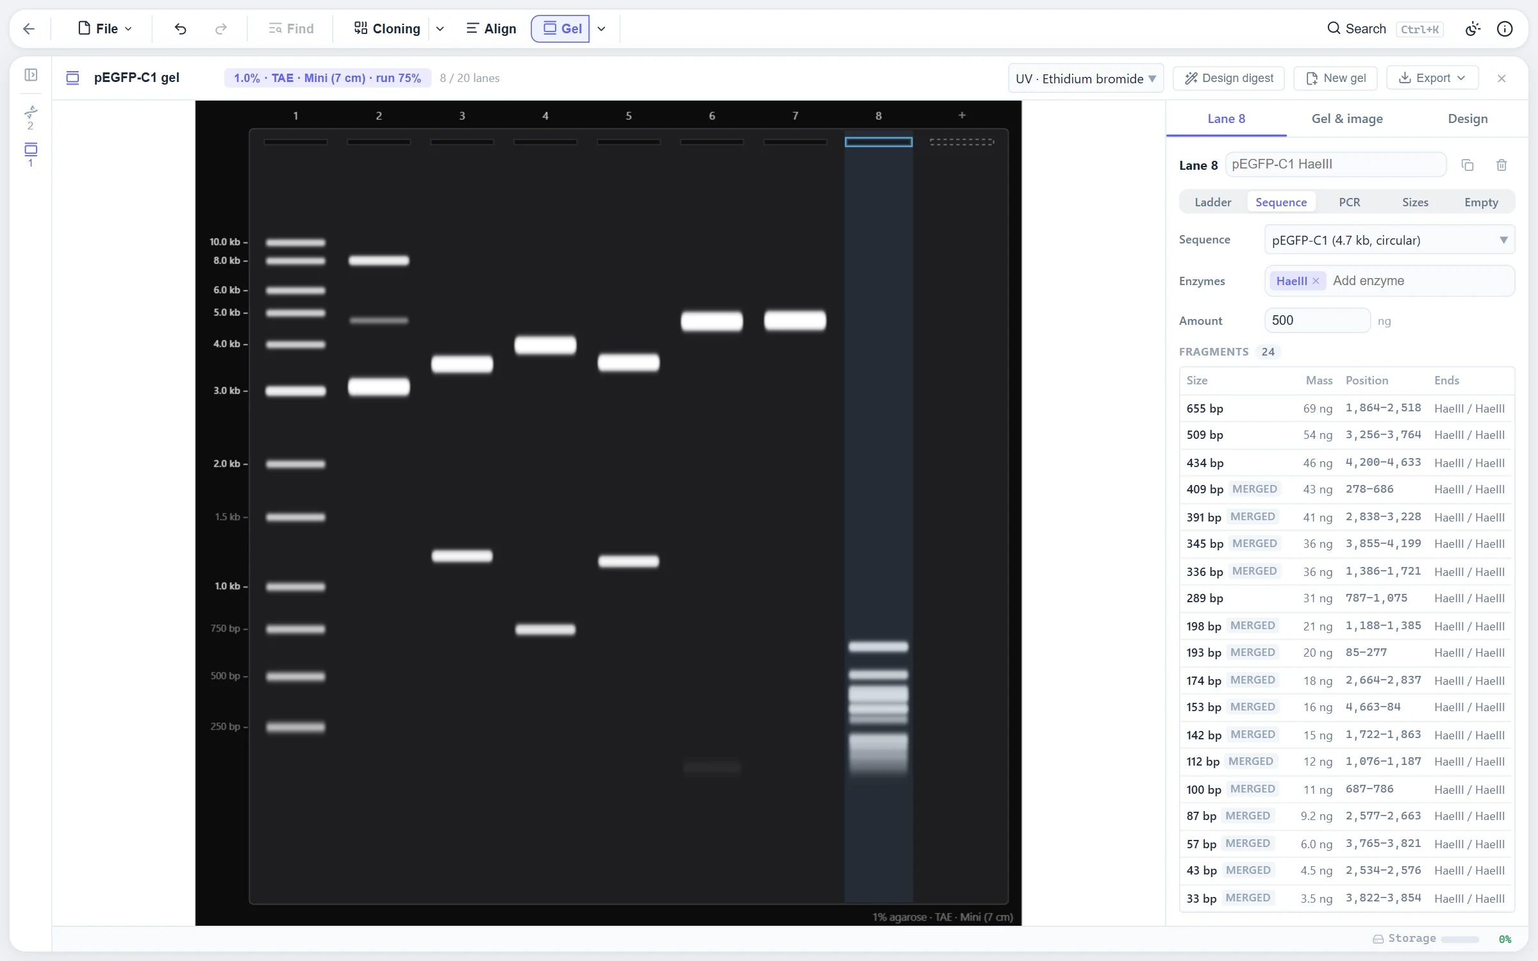This screenshot has height=961, width=1538.
Task: Select the Empty lane type
Action: [1481, 202]
